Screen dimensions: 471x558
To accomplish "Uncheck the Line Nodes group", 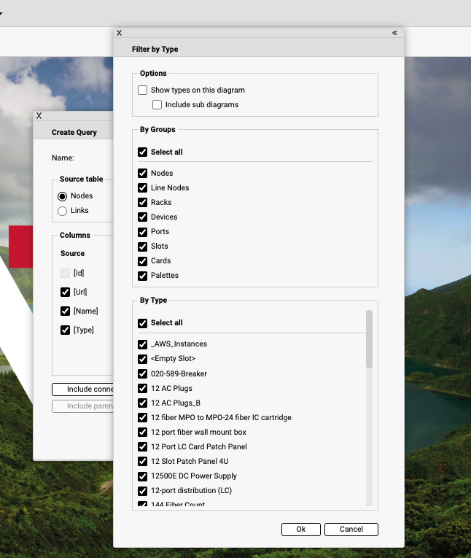I will [143, 188].
